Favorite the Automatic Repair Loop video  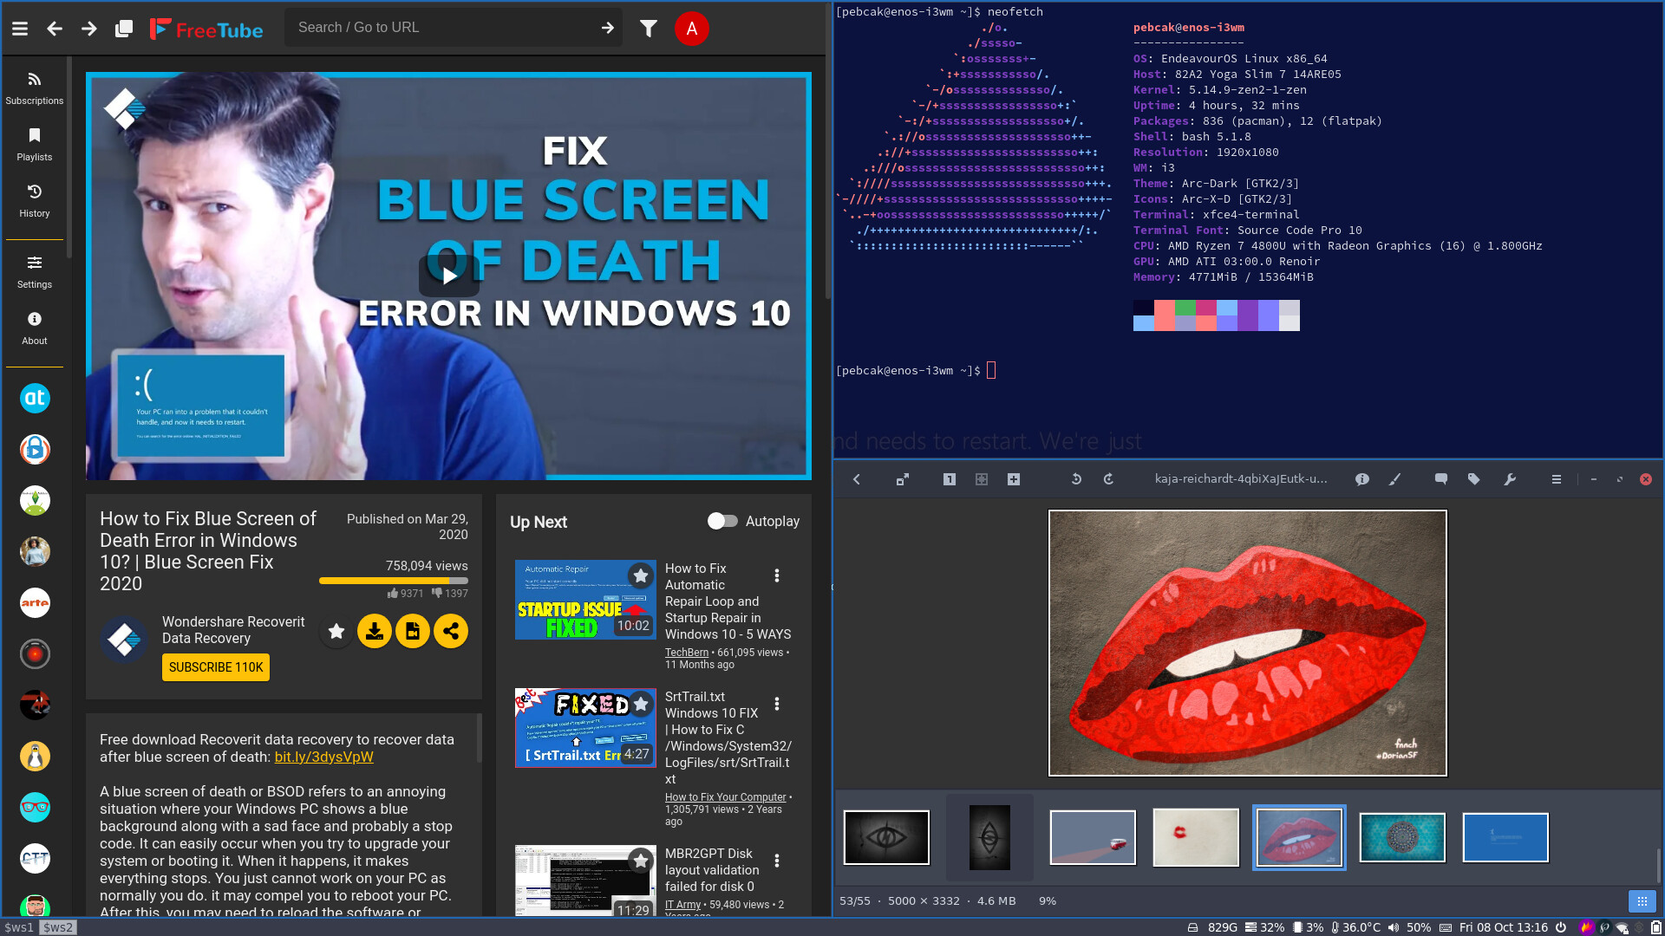click(x=641, y=575)
